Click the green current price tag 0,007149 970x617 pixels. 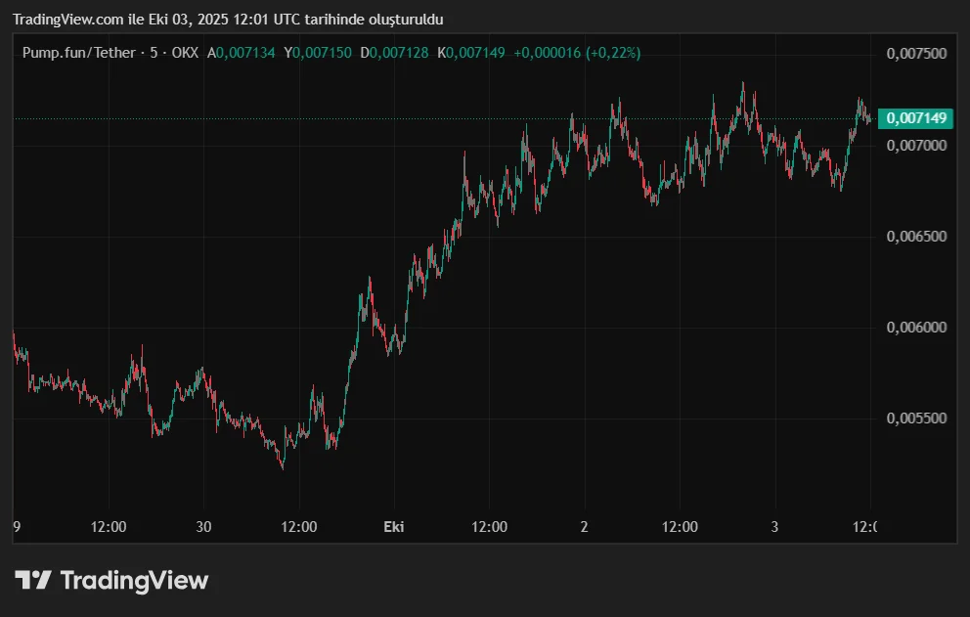click(x=915, y=118)
